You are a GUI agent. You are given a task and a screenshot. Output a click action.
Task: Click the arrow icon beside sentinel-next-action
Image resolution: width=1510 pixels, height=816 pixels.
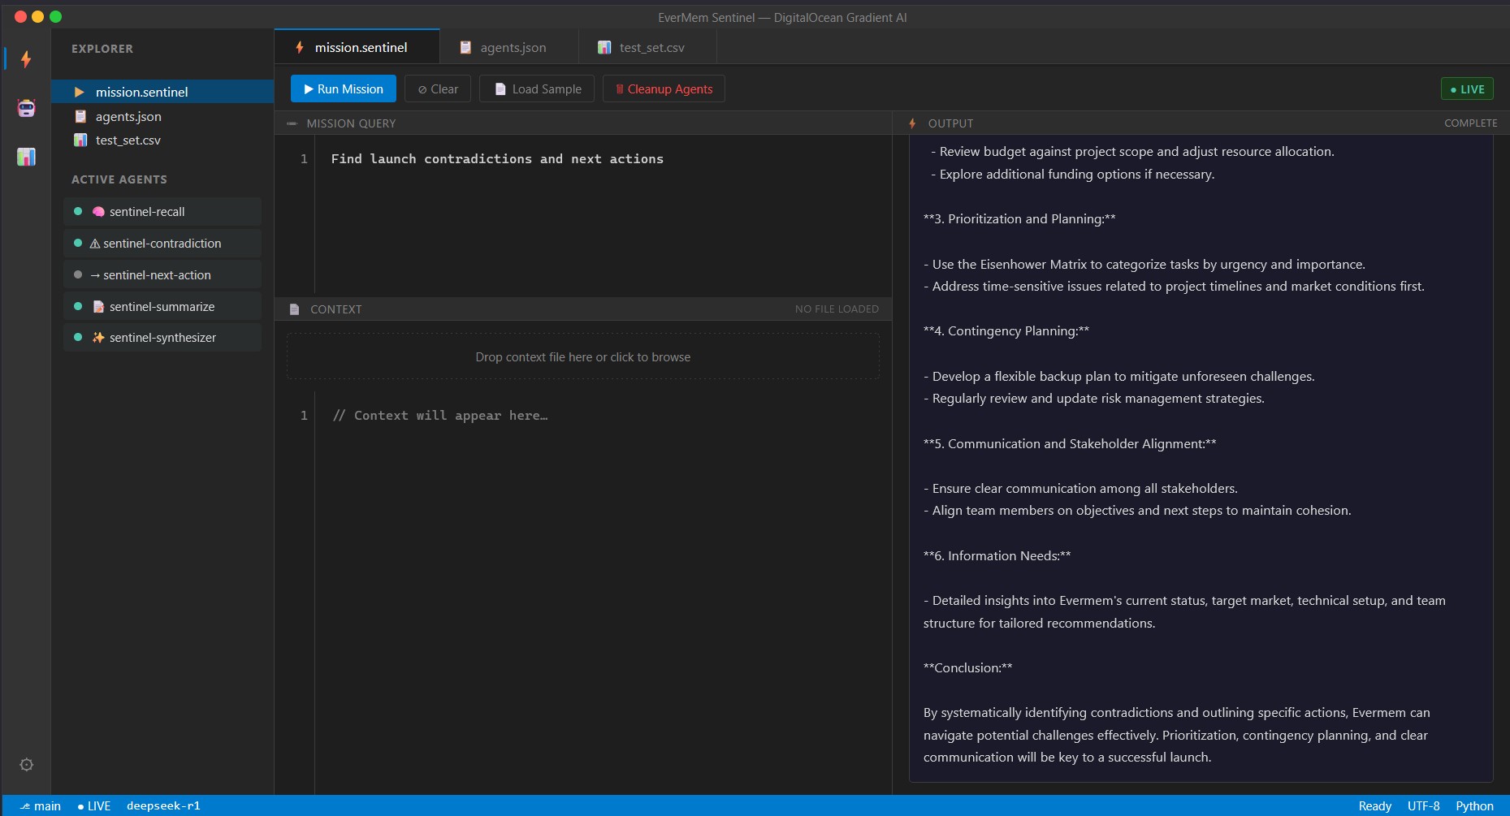point(95,275)
